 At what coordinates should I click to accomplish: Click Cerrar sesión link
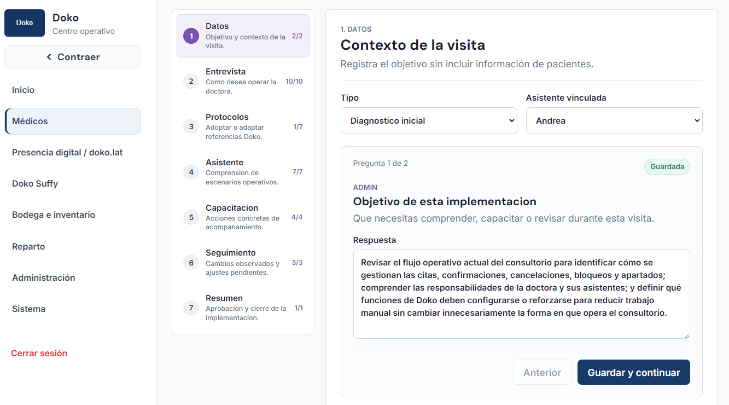(x=39, y=354)
